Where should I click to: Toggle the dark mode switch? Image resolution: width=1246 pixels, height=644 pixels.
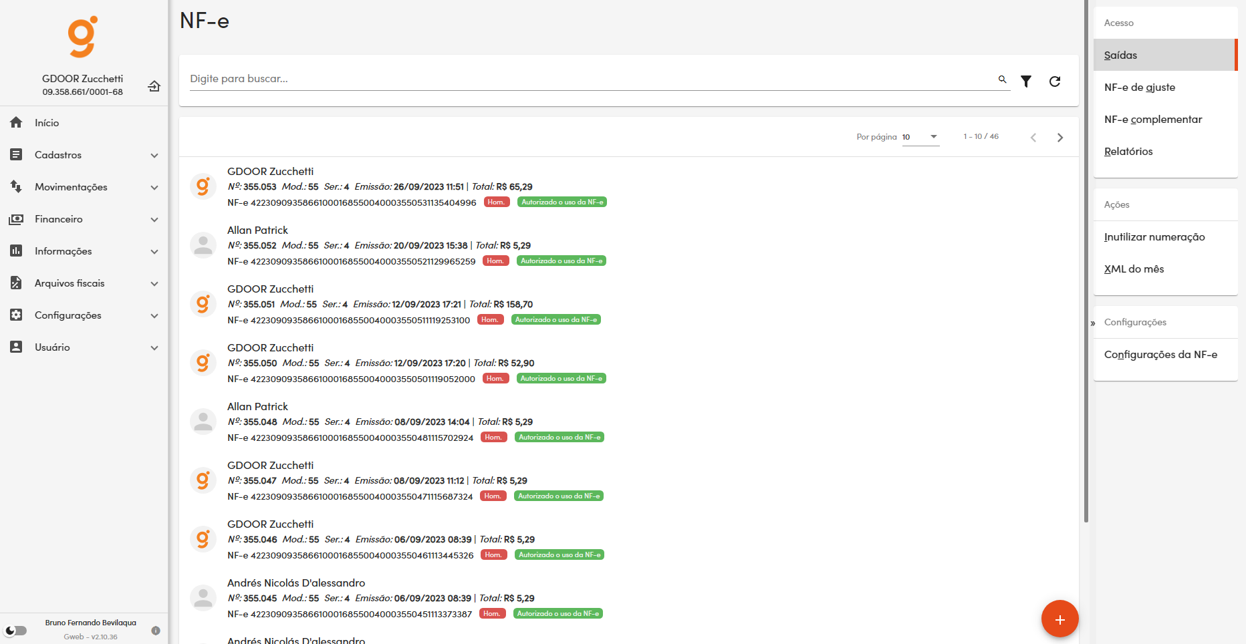click(x=16, y=631)
